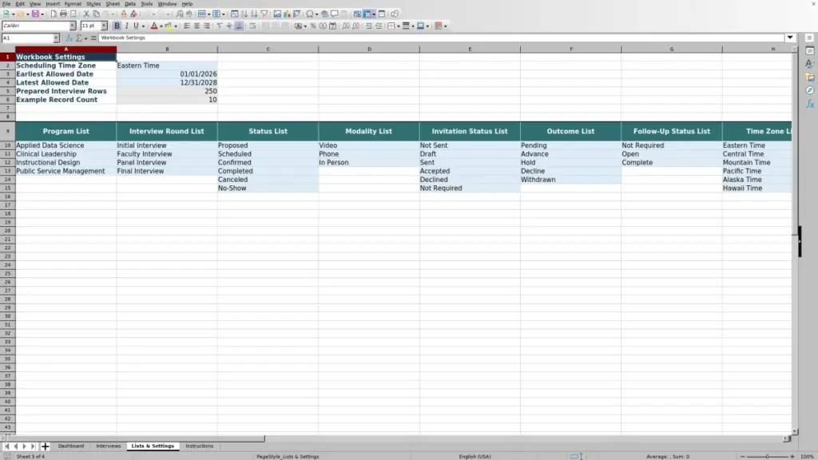
Task: Click the Copy icon
Action: coord(96,14)
